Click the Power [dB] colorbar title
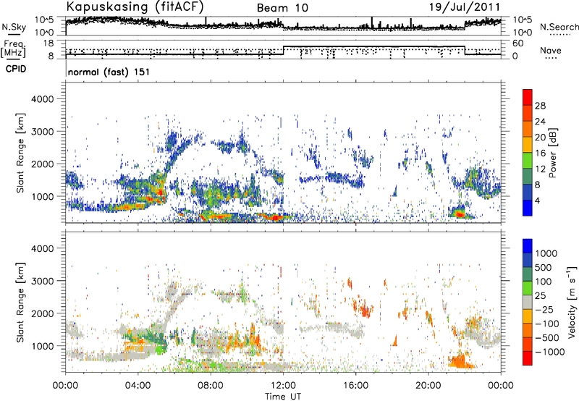579x401 pixels. tap(552, 153)
